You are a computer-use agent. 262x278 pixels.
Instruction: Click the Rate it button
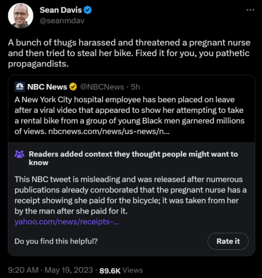228,241
